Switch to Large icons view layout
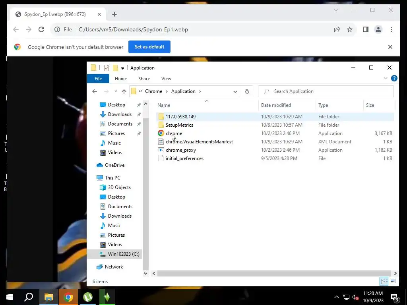This screenshot has width=407, height=305. tap(393, 282)
